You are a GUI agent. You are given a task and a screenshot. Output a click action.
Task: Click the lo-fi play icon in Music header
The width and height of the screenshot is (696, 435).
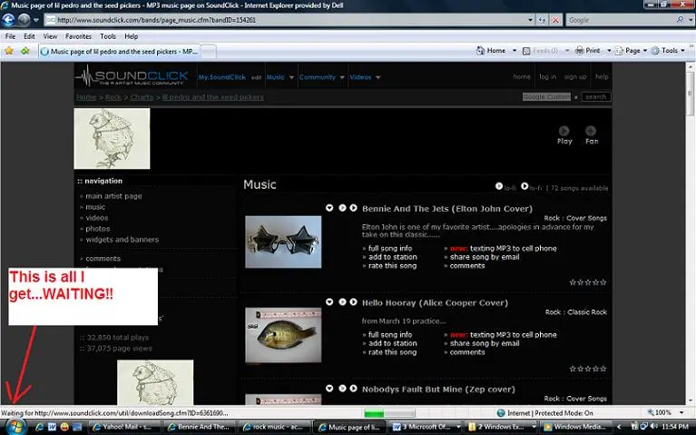click(499, 186)
